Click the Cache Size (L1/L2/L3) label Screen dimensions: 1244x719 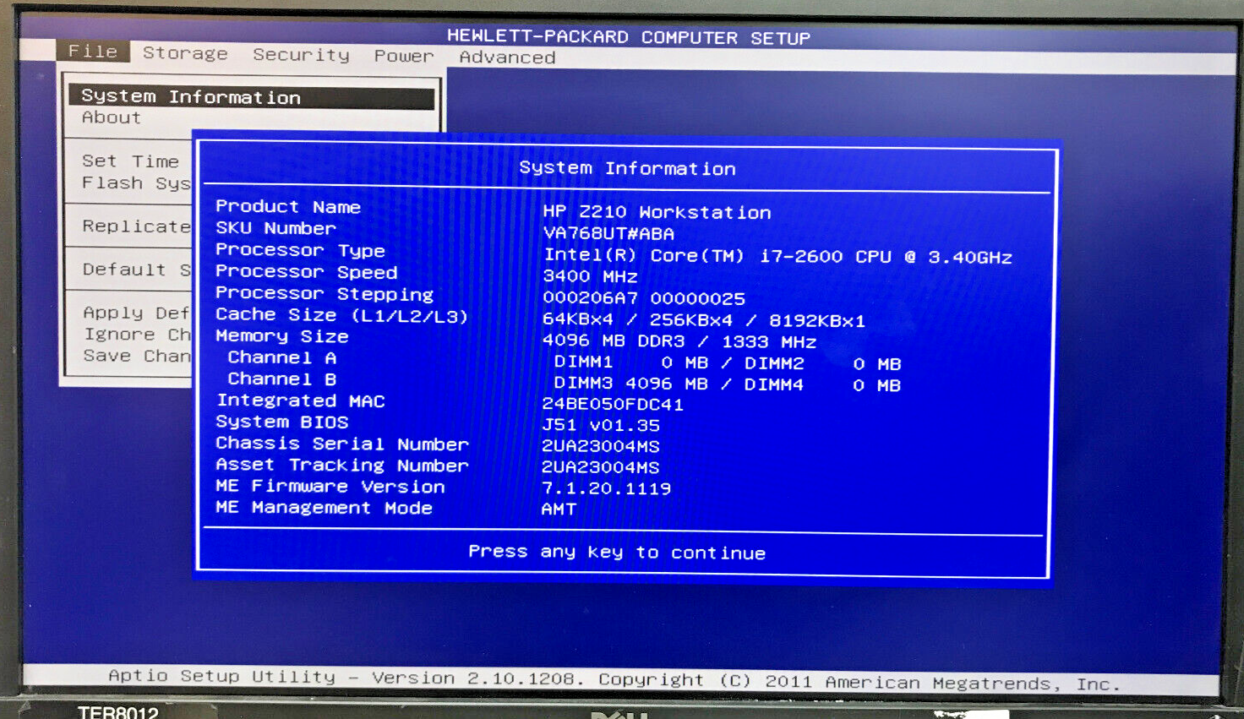tap(341, 315)
